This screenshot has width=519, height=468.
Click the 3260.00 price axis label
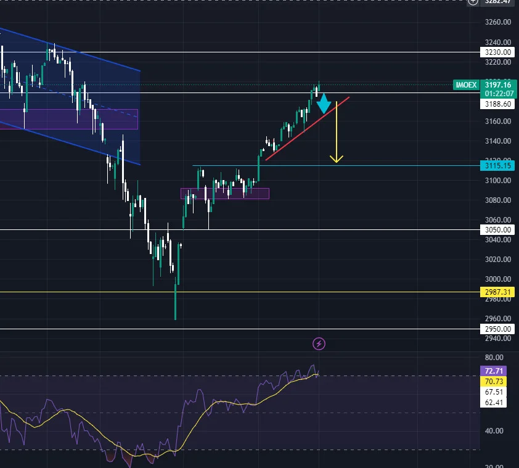pyautogui.click(x=498, y=22)
